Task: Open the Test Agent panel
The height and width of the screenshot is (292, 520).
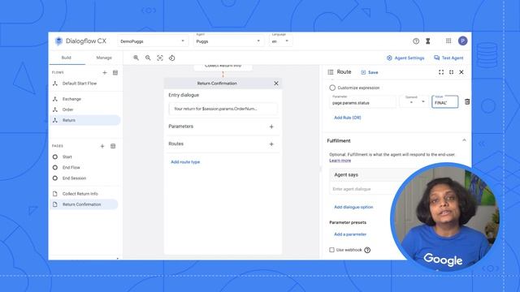Action: pyautogui.click(x=448, y=58)
